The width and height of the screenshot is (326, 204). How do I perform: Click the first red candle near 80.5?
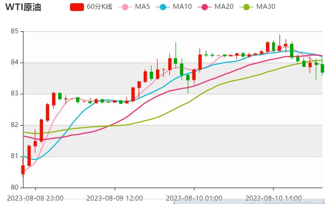[23, 169]
